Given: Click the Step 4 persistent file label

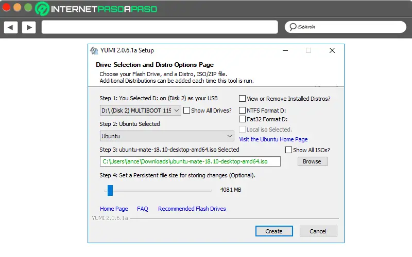Looking at the screenshot, I should [177, 175].
